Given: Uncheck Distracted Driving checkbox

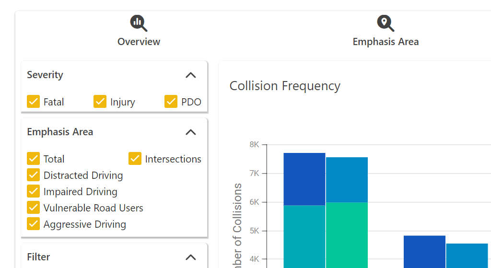Looking at the screenshot, I should [34, 175].
